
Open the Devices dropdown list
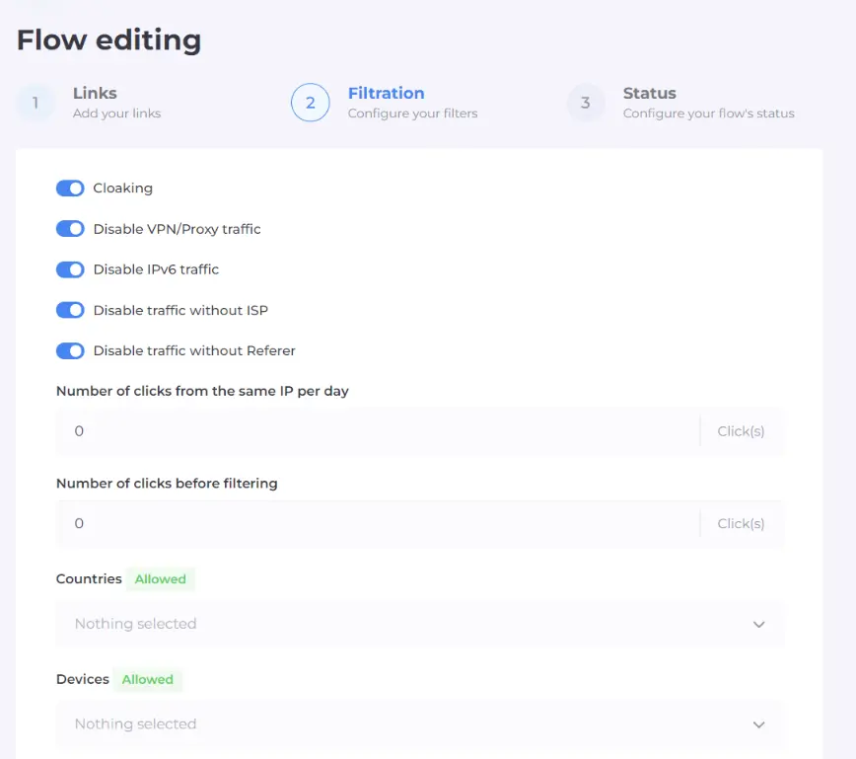coord(404,723)
